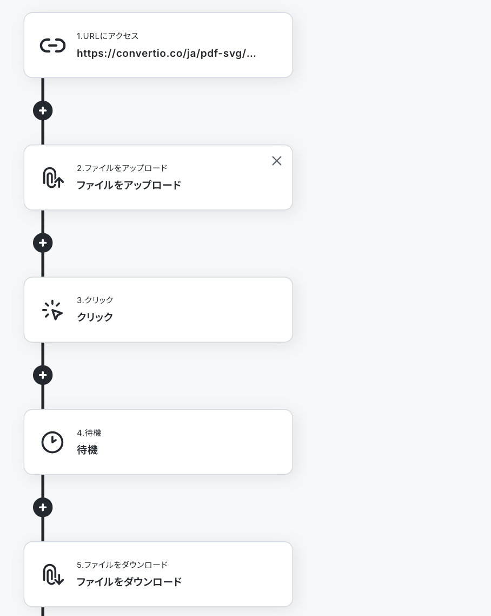Add a step after クリック using the plus button
The height and width of the screenshot is (616, 491).
click(x=43, y=375)
